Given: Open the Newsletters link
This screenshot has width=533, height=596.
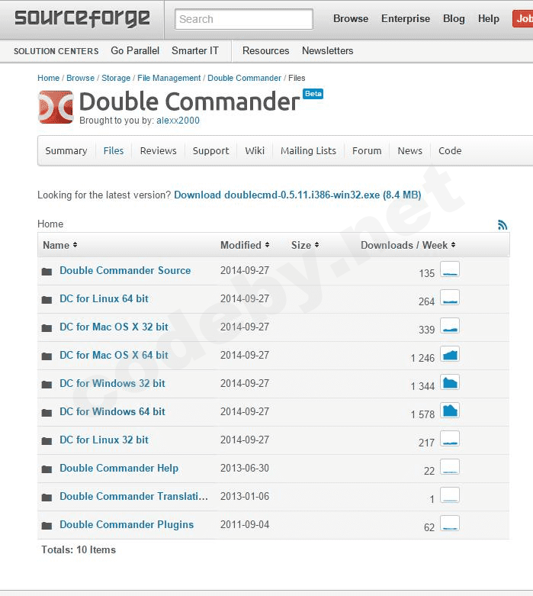Looking at the screenshot, I should pyautogui.click(x=327, y=50).
